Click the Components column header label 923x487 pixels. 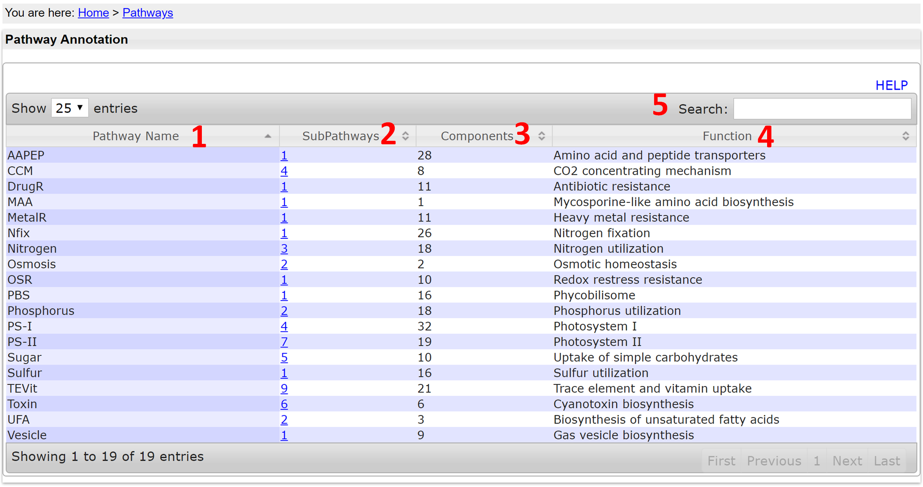[477, 136]
